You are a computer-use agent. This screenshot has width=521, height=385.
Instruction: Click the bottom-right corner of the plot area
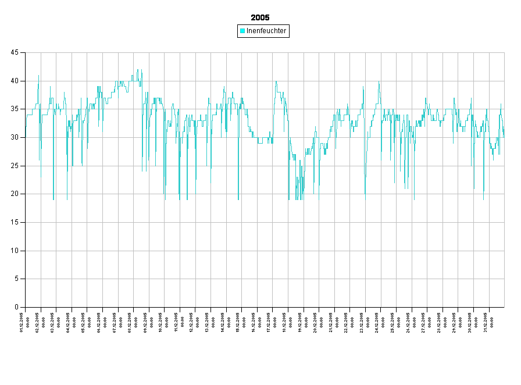pyautogui.click(x=504, y=306)
